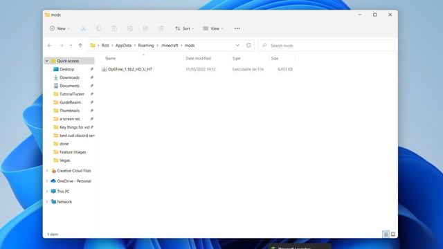Open Key things for vid folder

point(75,127)
